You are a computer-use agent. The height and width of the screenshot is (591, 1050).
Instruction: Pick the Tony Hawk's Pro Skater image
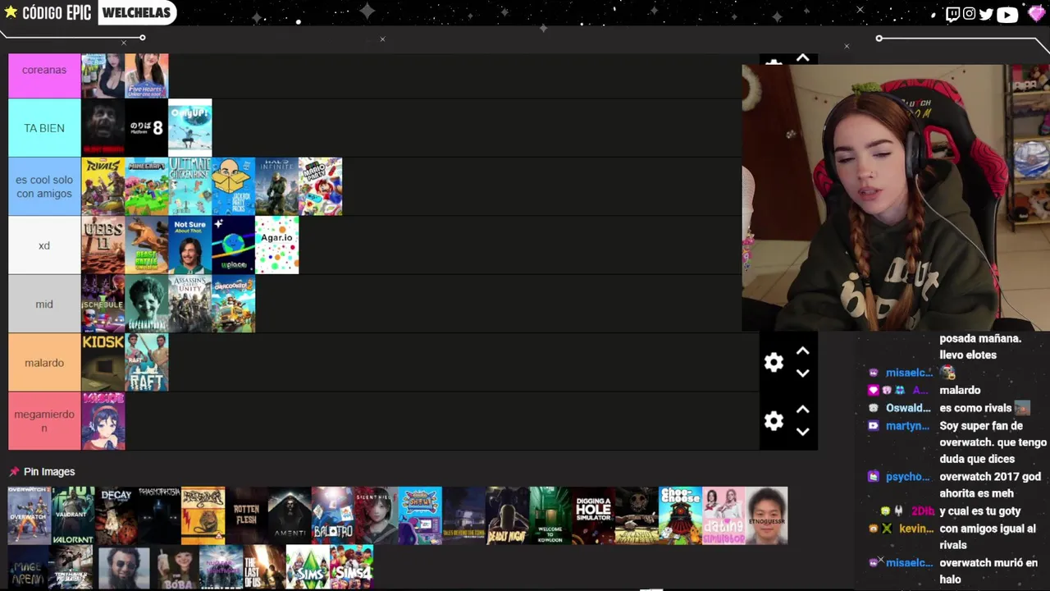pos(72,567)
